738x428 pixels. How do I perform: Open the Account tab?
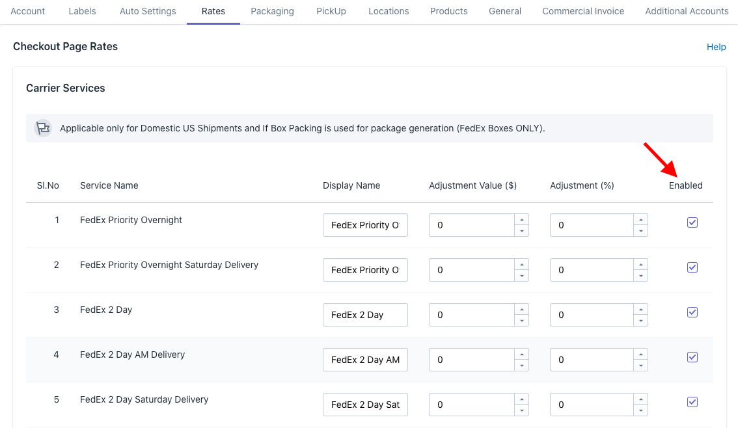coord(28,11)
